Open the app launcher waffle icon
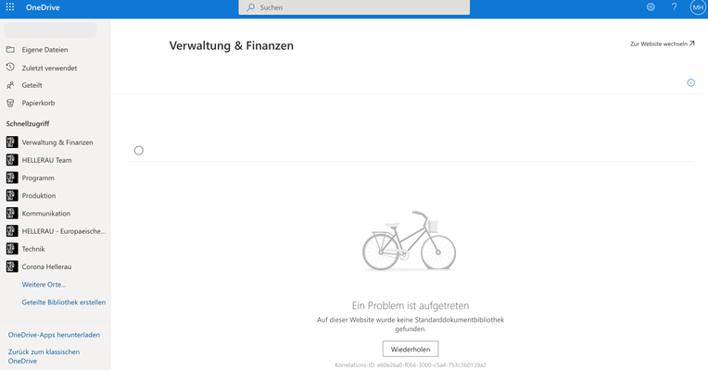The height and width of the screenshot is (370, 708). pyautogui.click(x=10, y=6)
